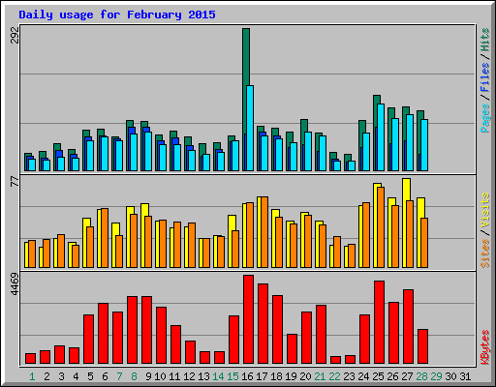The image size is (496, 387).
Task: Click green weekend day label "22"
Action: (334, 376)
